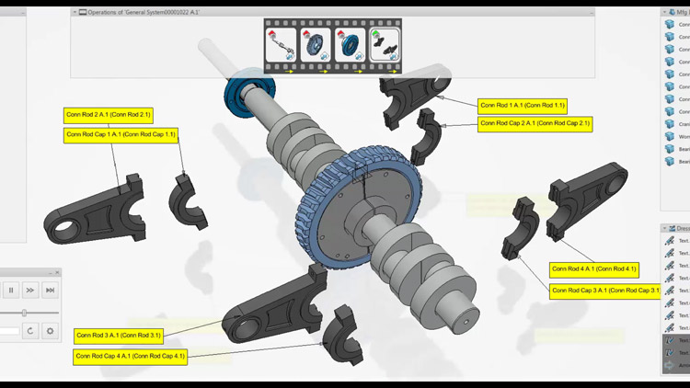Adjust the playback timeline slider handle
Image resolution: width=690 pixels, height=388 pixels.
tap(24, 313)
